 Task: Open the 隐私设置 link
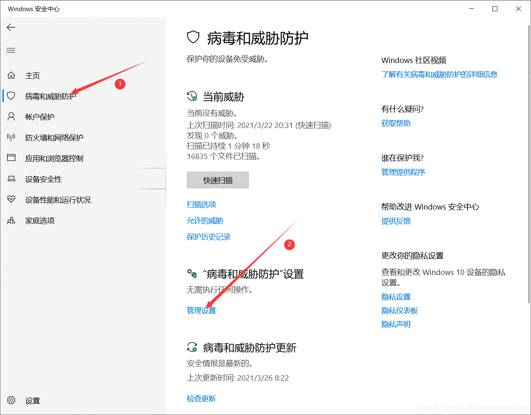396,297
